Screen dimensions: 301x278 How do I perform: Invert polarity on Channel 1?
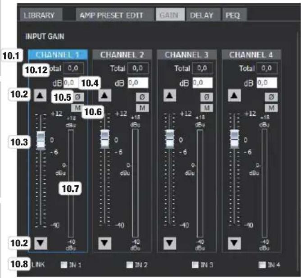point(78,97)
